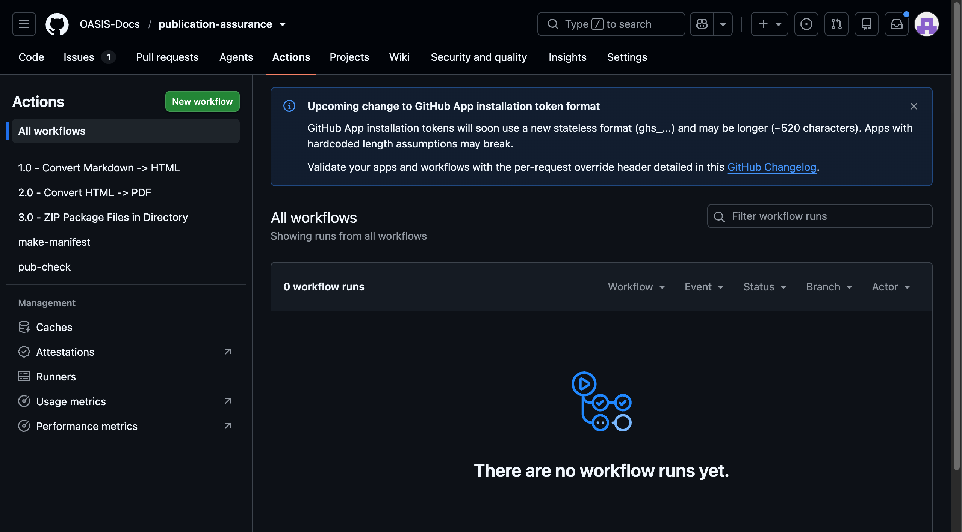Viewport: 962px width, 532px height.
Task: Focus the Type / to search field
Action: (611, 24)
